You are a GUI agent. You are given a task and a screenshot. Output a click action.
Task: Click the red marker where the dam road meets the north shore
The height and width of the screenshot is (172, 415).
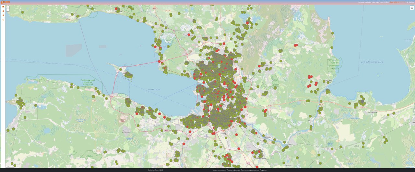159,61
